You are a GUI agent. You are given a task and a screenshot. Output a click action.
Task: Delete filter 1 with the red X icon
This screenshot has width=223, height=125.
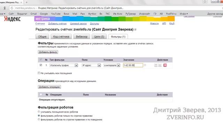point(165,65)
